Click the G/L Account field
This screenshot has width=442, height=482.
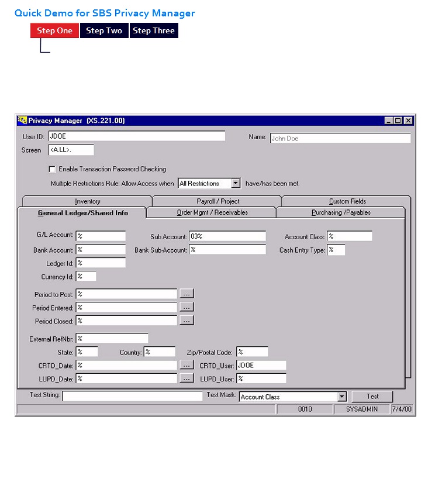[101, 236]
